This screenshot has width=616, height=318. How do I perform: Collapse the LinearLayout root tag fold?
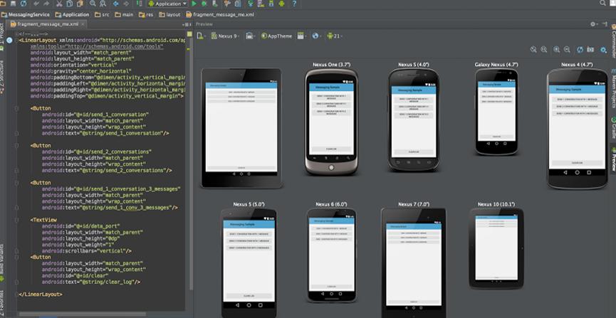point(16,41)
